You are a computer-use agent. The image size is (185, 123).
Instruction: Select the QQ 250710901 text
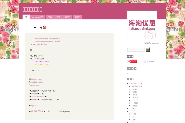point(37,59)
